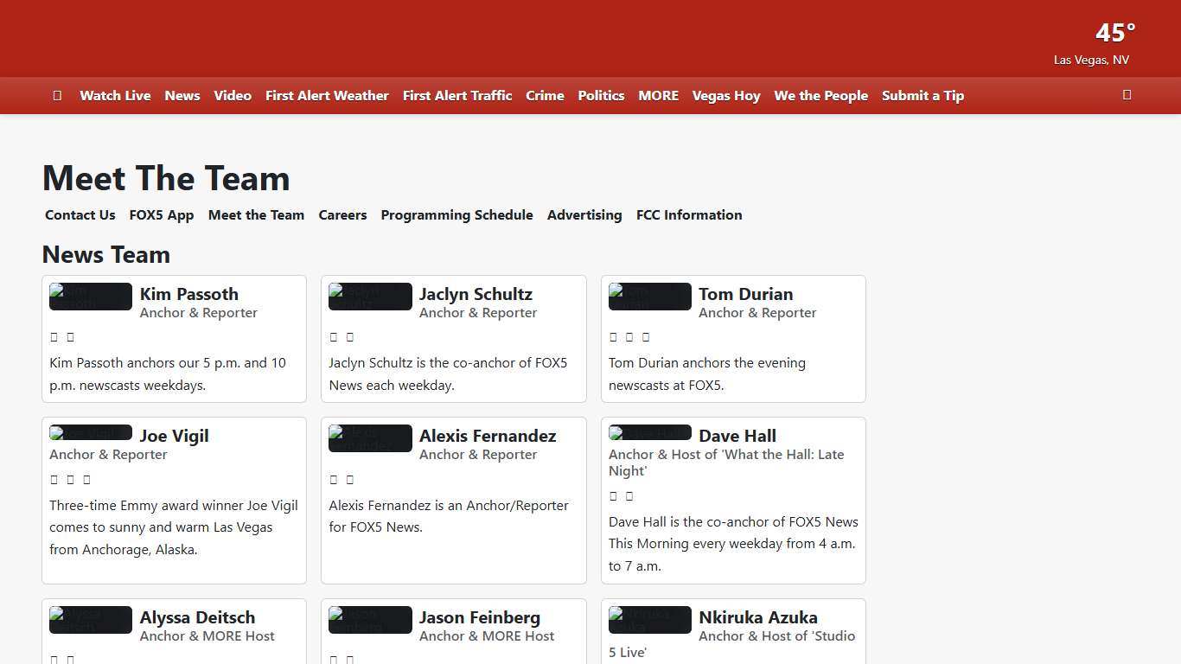Click Tom Durian's profile photo

click(x=649, y=297)
